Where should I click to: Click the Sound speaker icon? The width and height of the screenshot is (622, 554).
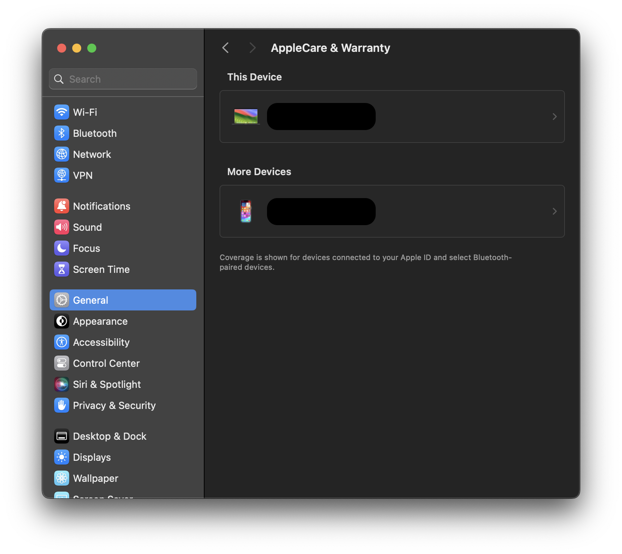[x=62, y=227]
